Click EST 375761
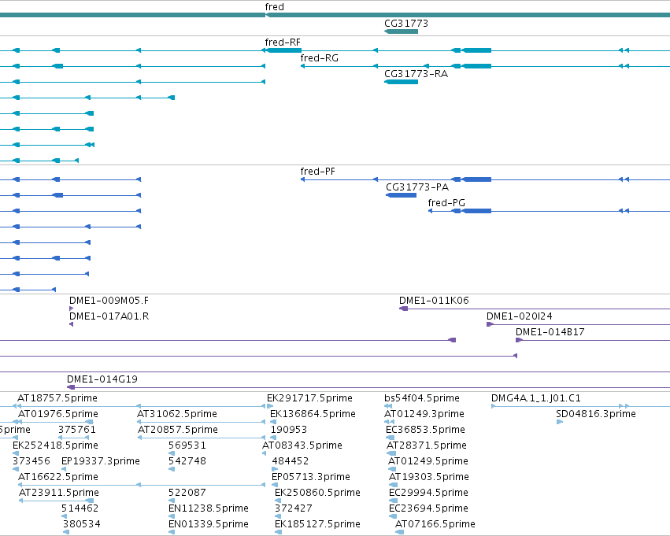This screenshot has height=536, width=670. pyautogui.click(x=77, y=430)
